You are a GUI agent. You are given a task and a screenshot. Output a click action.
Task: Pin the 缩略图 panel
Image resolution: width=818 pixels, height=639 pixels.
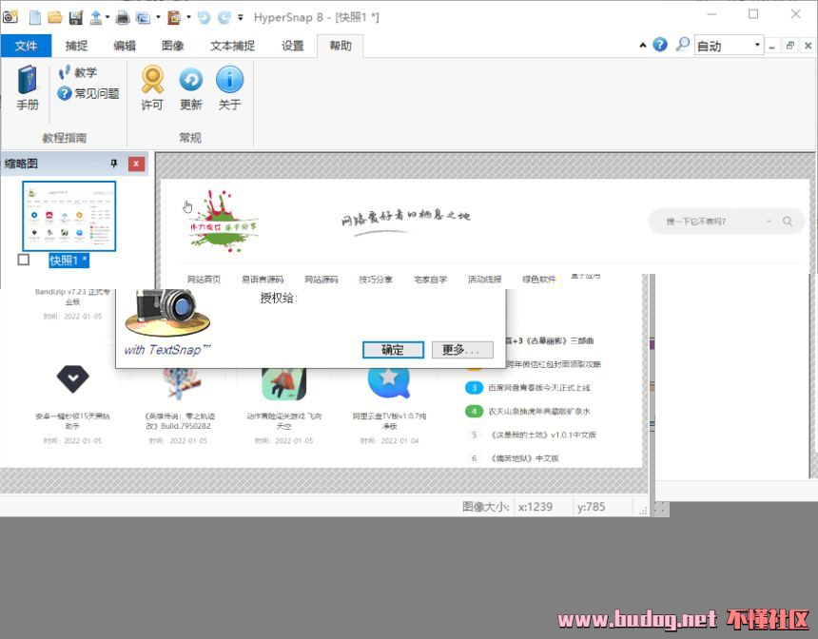[x=114, y=164]
